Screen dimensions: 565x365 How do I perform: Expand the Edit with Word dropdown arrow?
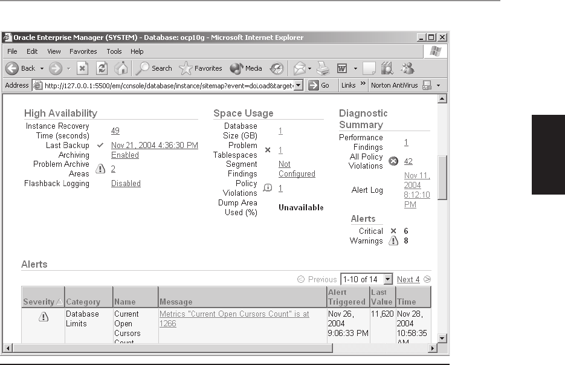coord(355,68)
